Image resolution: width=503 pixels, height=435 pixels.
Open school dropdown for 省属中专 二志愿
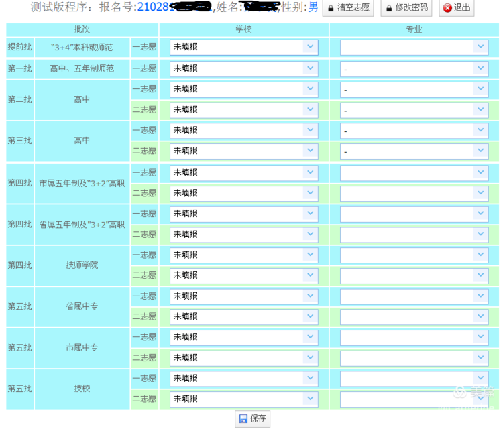[244, 316]
